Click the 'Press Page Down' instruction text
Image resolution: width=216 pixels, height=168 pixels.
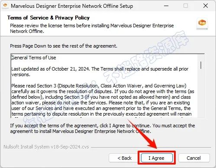pos(64,46)
